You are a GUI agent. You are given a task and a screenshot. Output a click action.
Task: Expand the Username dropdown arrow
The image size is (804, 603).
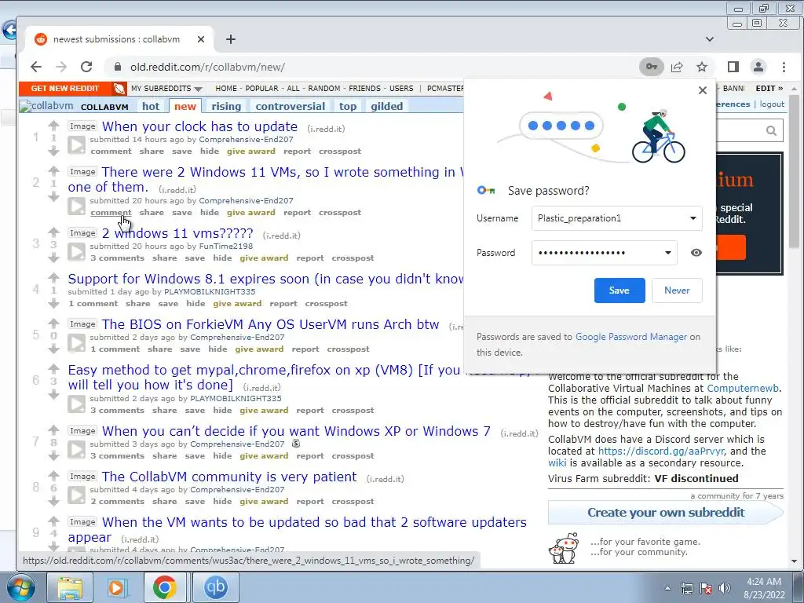(693, 218)
